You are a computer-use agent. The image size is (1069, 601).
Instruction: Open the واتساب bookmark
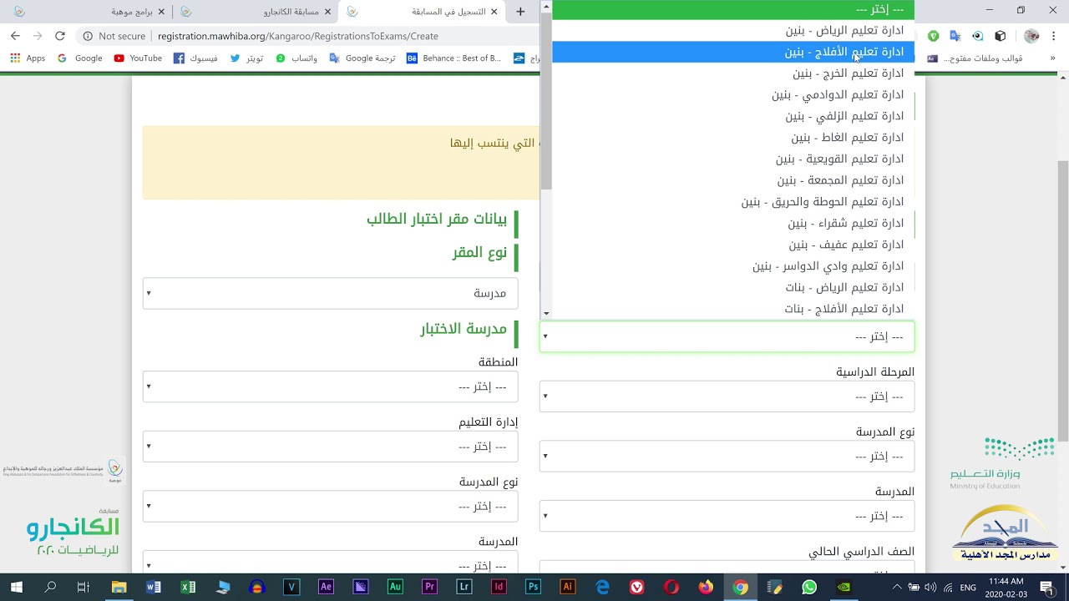coord(296,58)
